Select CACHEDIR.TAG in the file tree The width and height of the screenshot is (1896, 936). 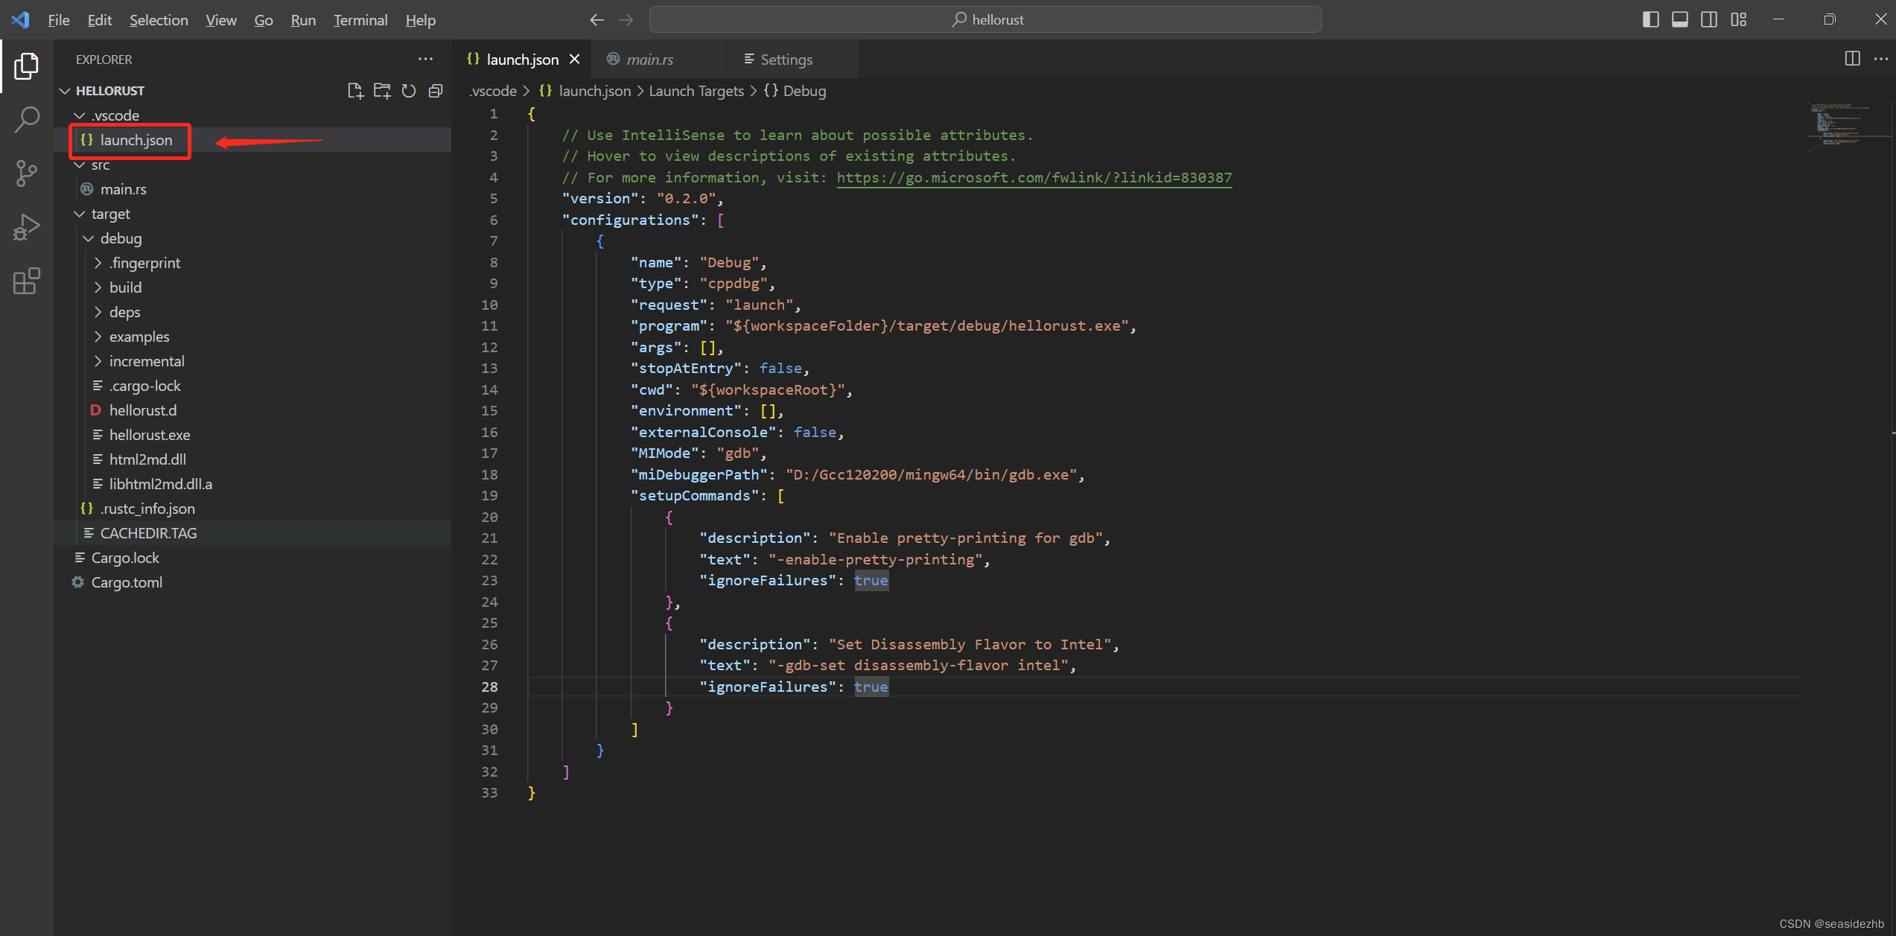[x=252, y=533]
